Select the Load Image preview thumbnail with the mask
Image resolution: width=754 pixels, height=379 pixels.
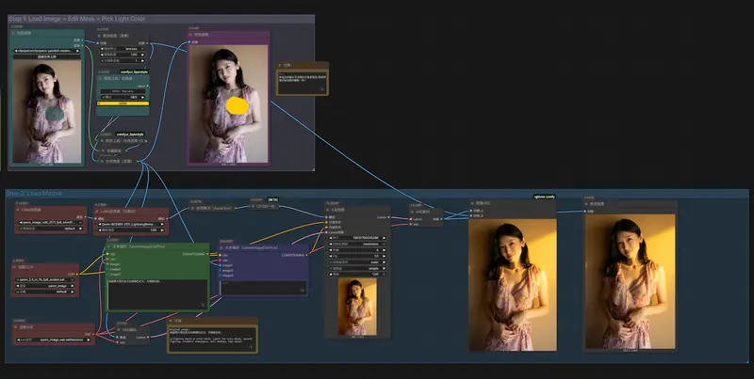tap(46, 111)
